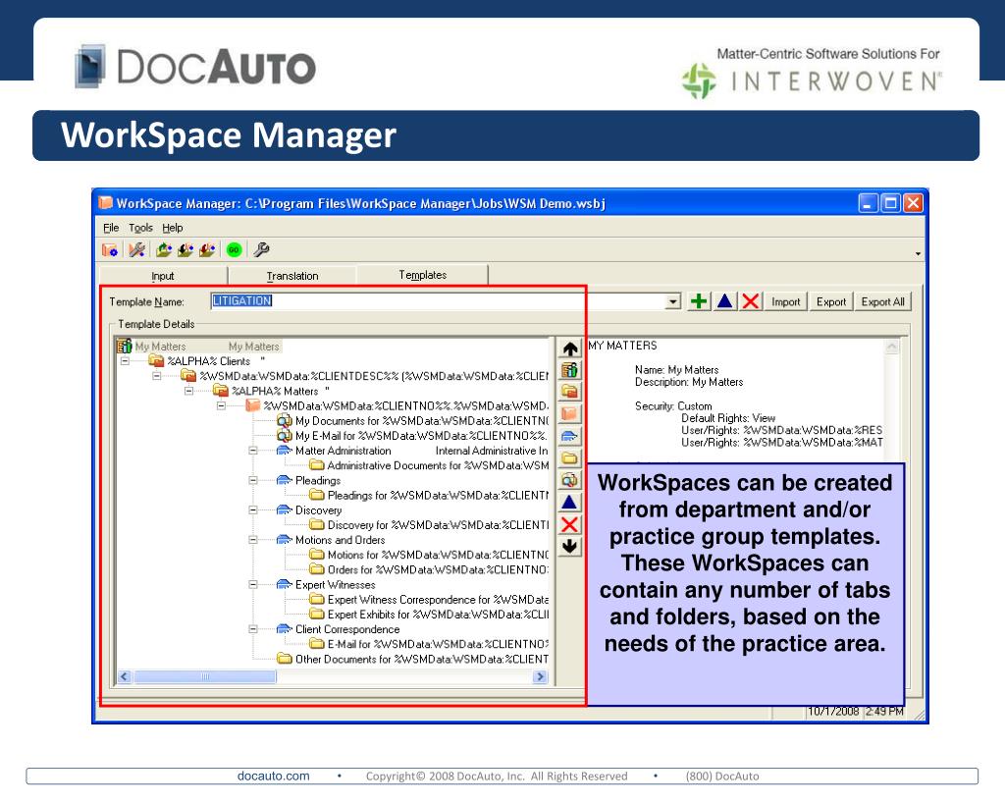This screenshot has width=1005, height=804.
Task: Select 'Administrative Documents for' tree row
Action: [x=430, y=465]
